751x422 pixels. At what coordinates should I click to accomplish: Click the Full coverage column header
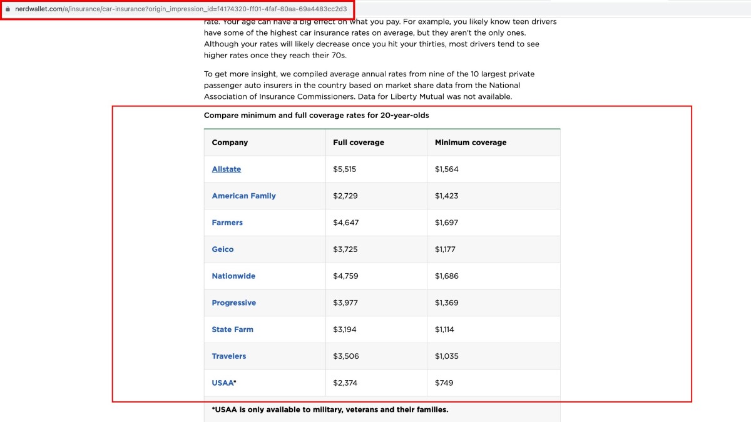pyautogui.click(x=359, y=143)
